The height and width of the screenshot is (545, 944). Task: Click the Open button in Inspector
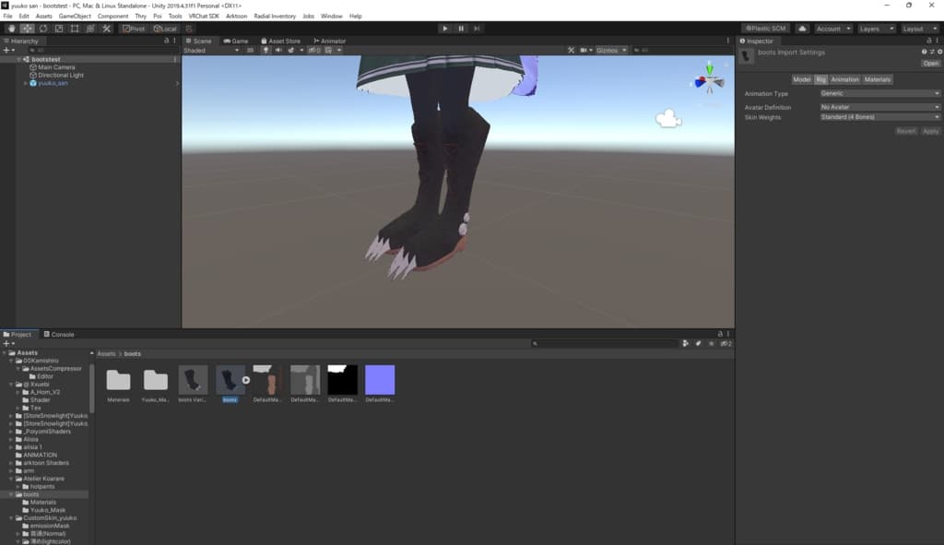pyautogui.click(x=930, y=64)
